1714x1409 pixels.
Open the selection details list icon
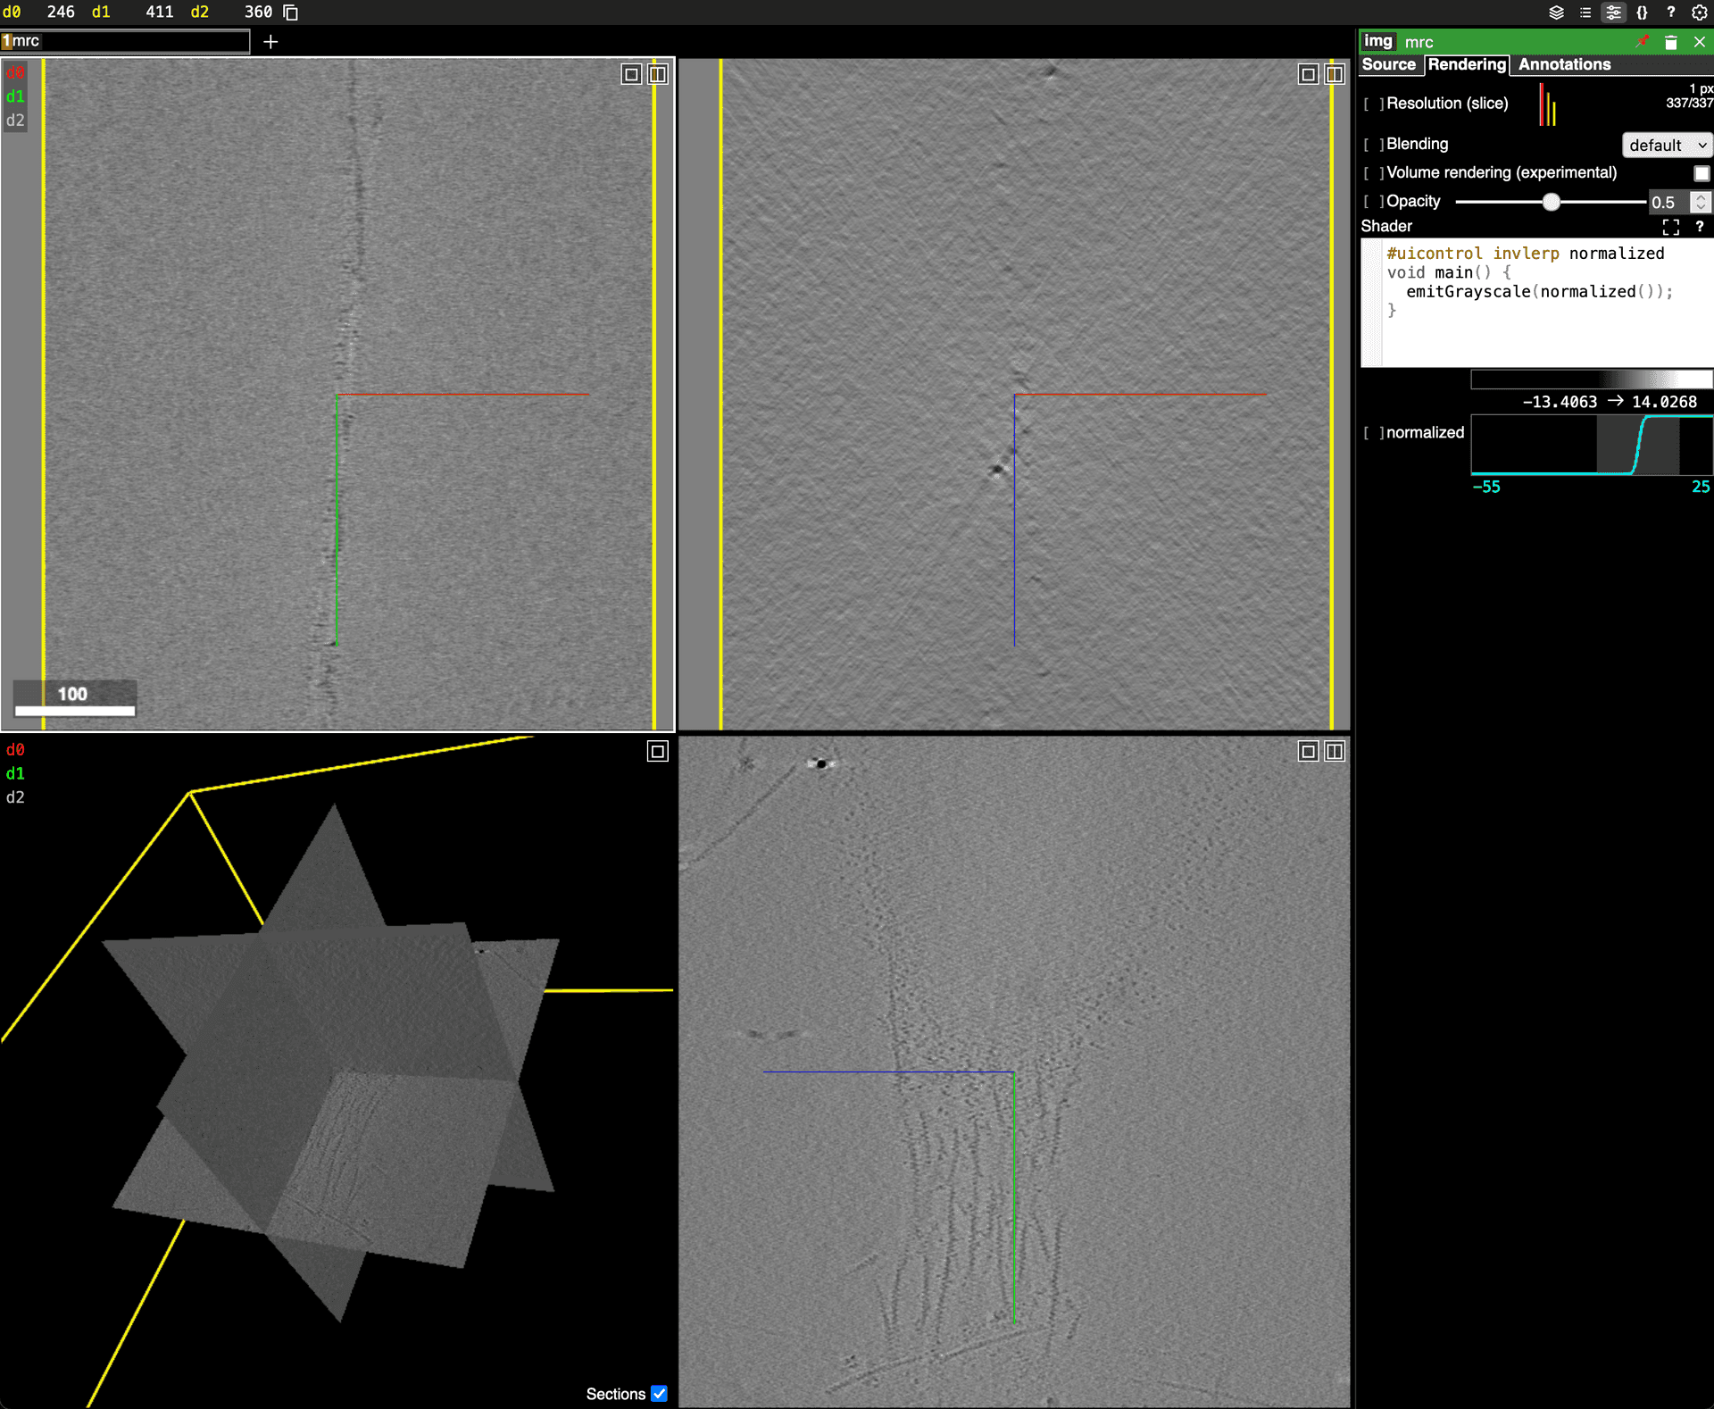1585,13
